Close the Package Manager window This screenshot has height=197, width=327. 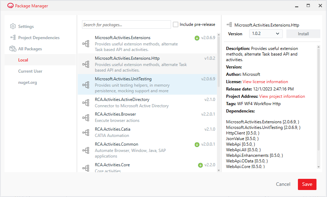(320, 6)
